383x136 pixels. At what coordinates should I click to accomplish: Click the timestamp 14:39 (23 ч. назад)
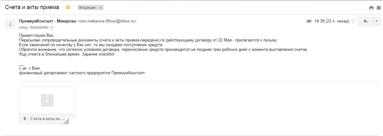point(331,21)
